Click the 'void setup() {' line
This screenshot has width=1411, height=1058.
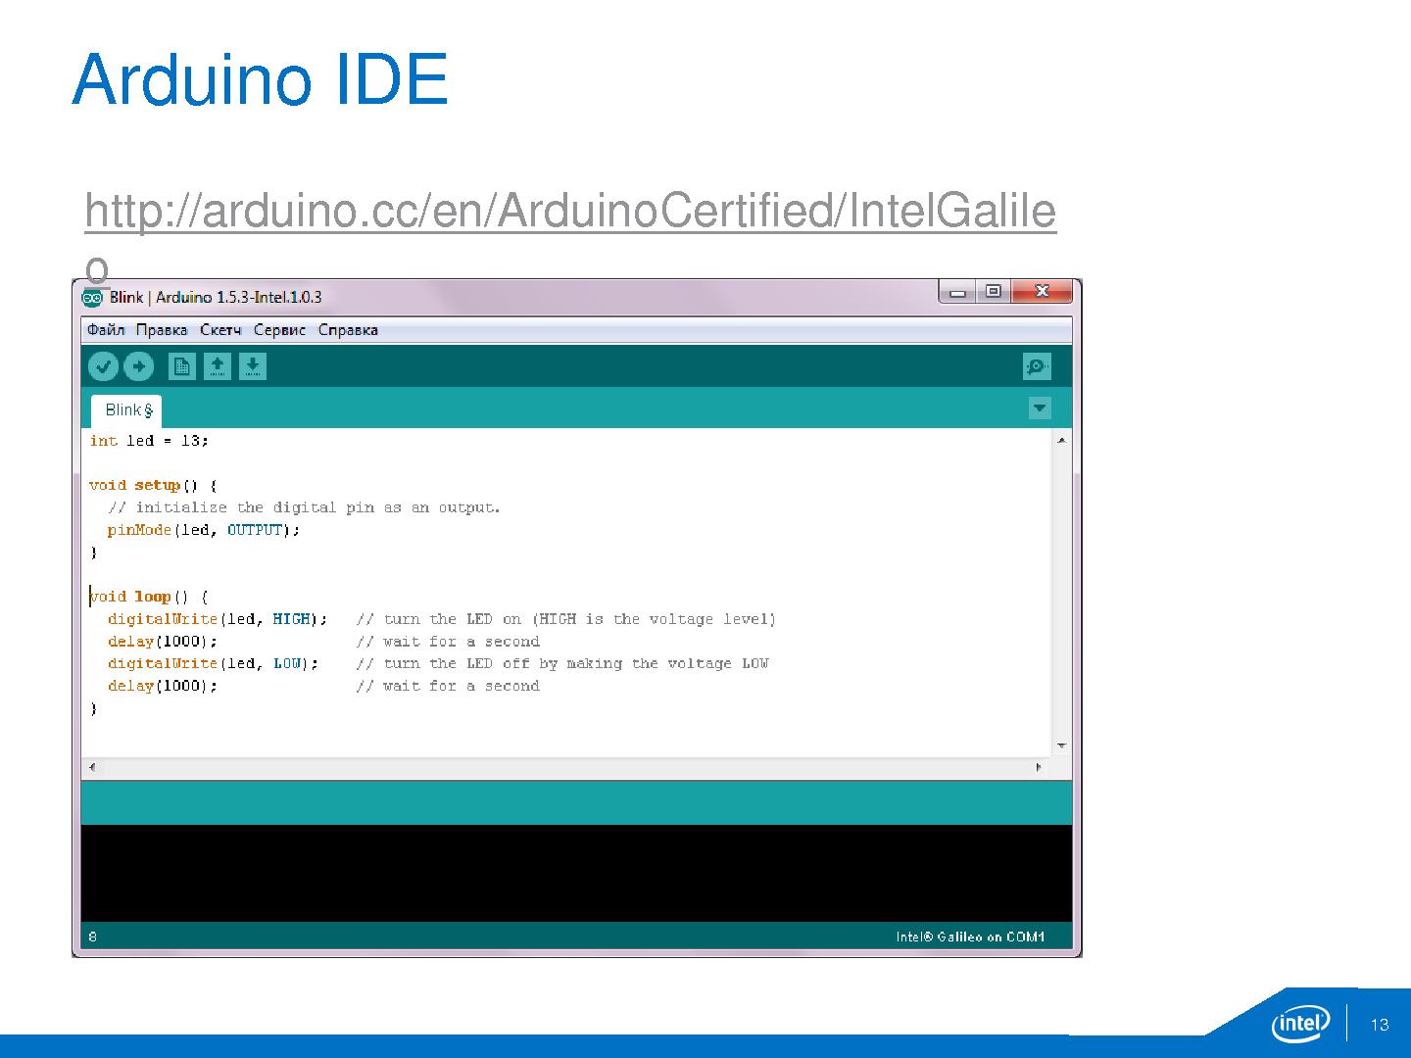[x=153, y=485]
